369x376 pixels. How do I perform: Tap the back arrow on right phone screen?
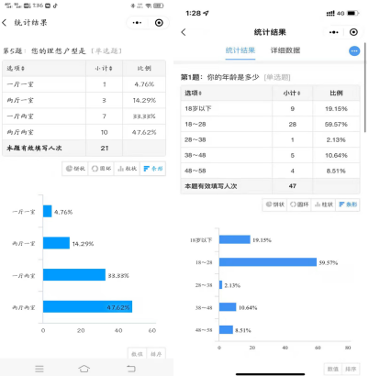(x=184, y=32)
